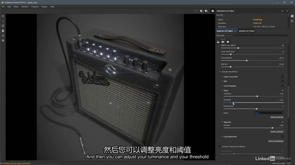
Task: Open the View mode dropdown
Action: (x=257, y=36)
